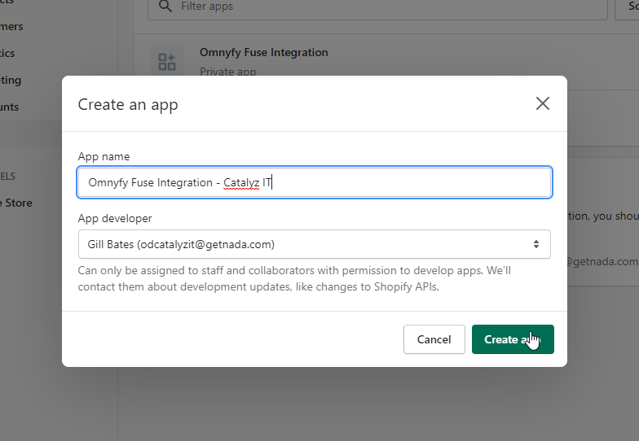Click the 'Create an app' dialog title
639x441 pixels.
pos(128,104)
